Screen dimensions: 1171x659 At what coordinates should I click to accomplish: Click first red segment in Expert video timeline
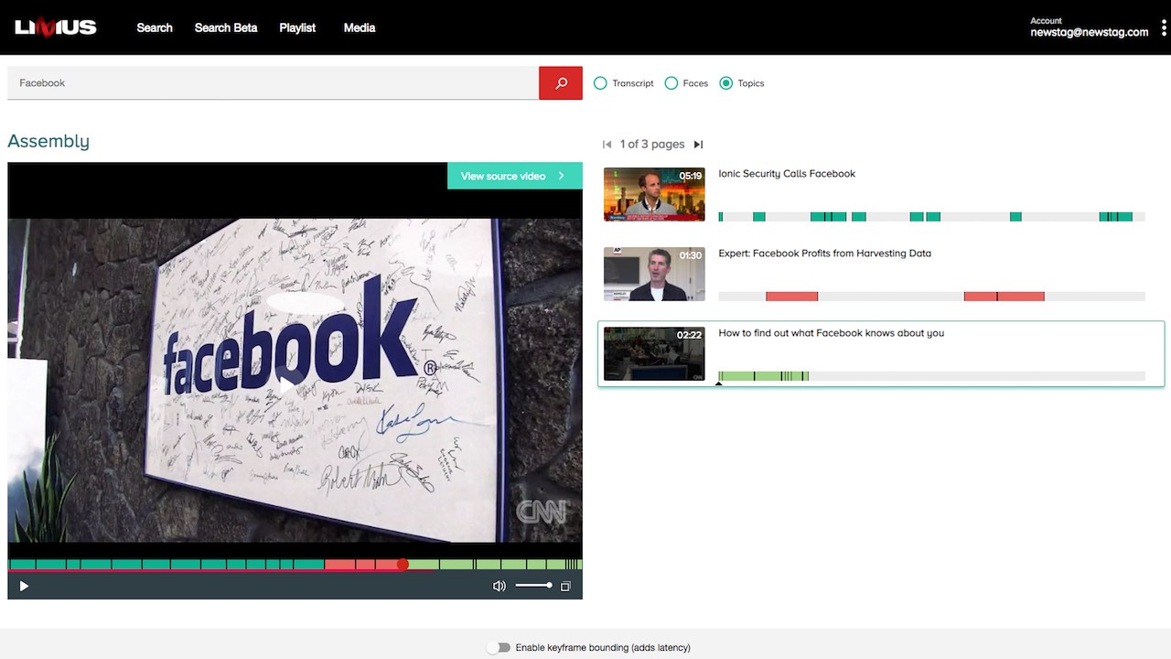tap(791, 297)
